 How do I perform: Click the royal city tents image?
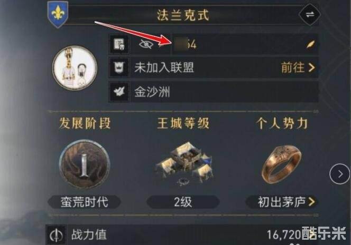click(x=183, y=165)
